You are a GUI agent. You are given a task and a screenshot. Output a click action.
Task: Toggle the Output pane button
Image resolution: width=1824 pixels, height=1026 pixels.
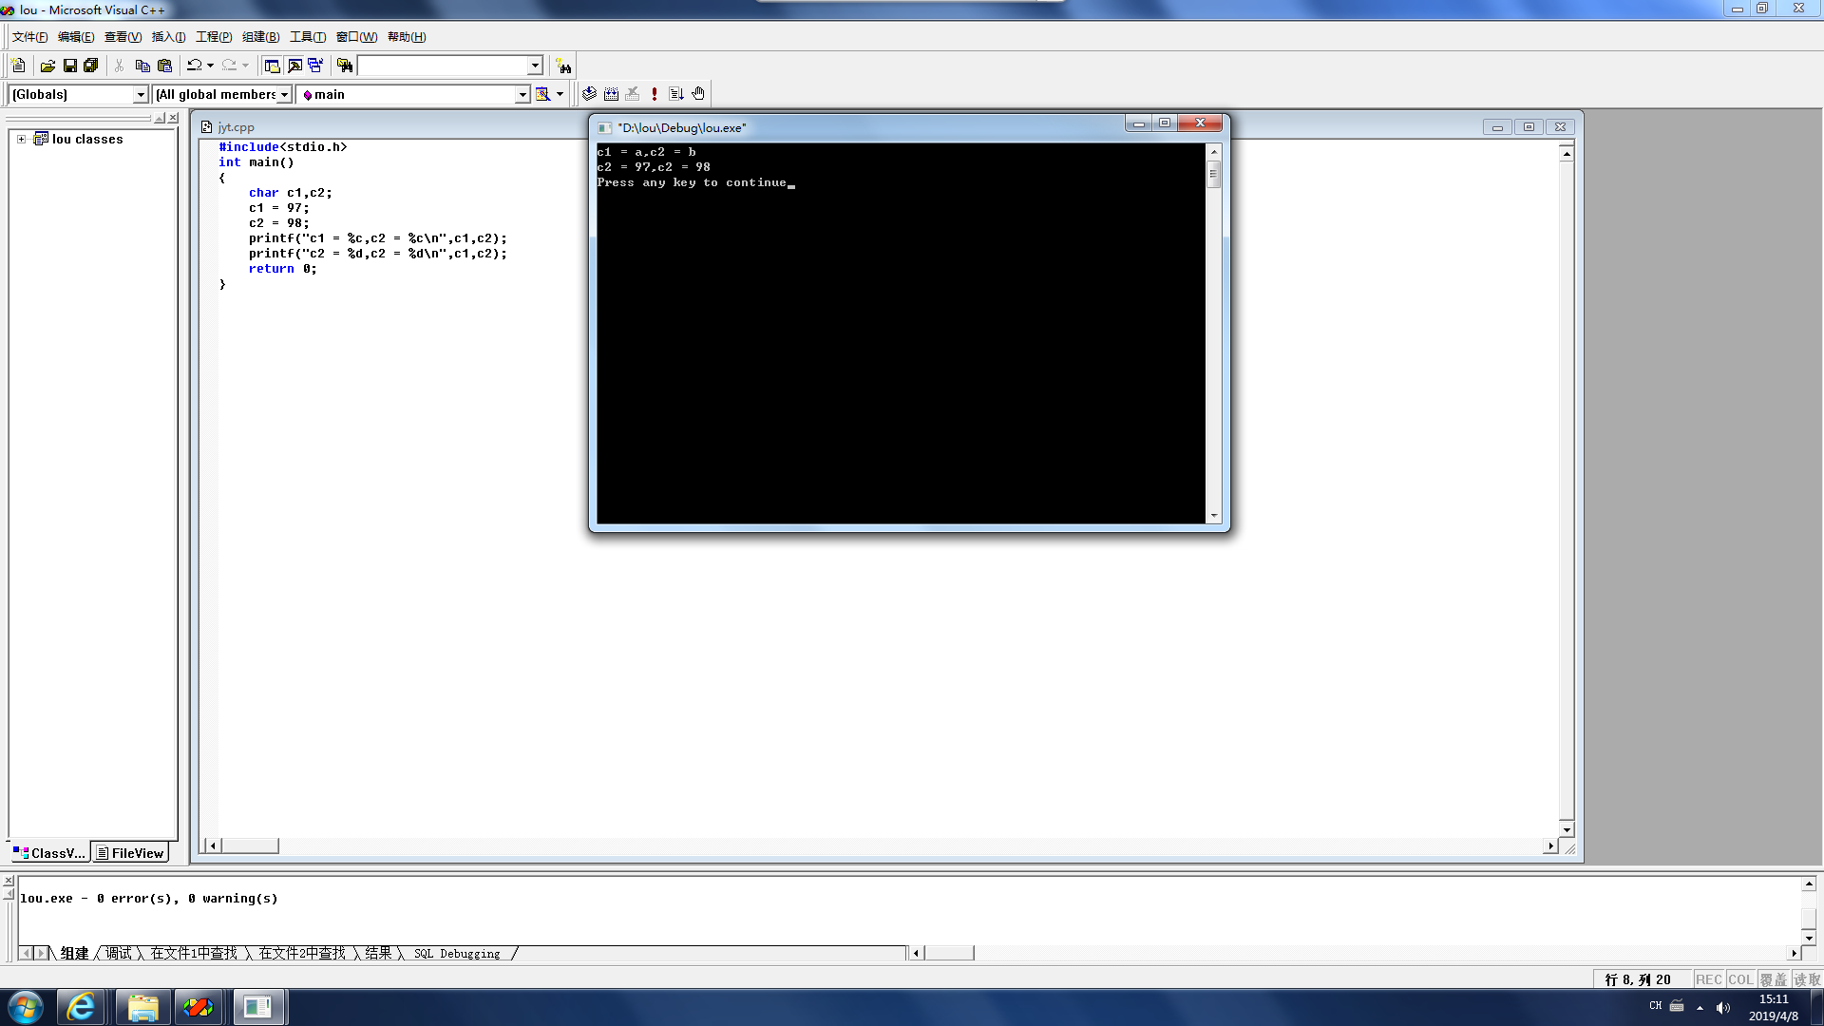[x=294, y=66]
